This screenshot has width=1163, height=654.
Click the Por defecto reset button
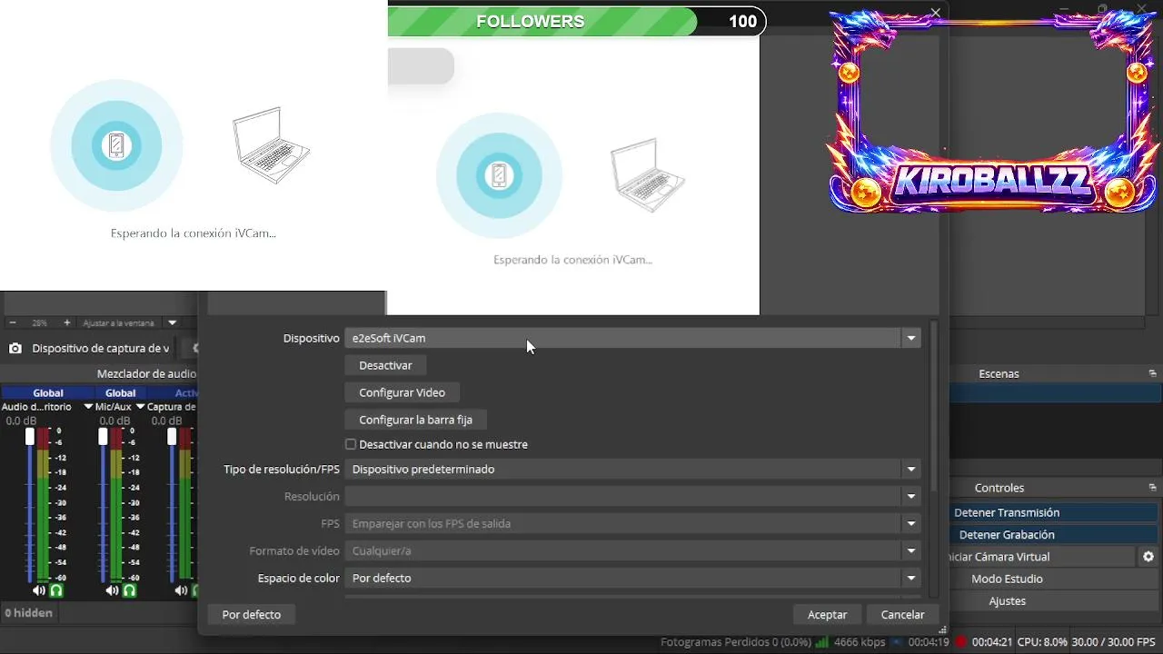click(x=252, y=614)
